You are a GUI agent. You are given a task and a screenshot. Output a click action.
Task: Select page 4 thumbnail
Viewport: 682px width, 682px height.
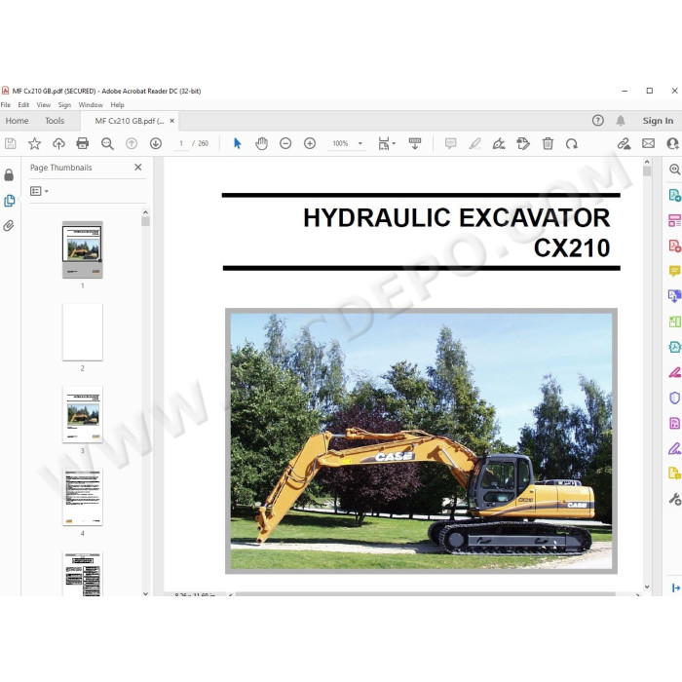83,497
